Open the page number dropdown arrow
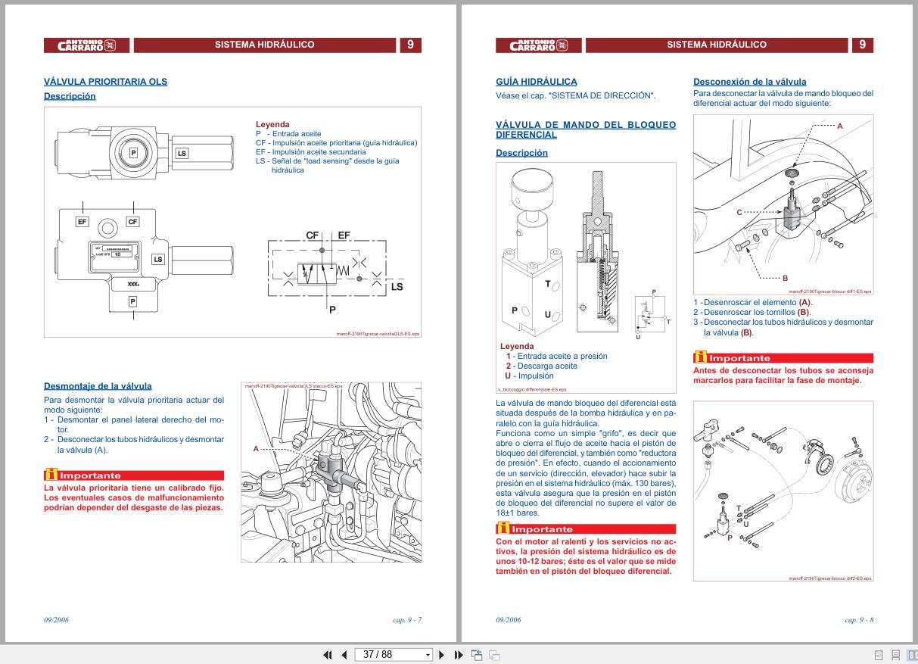The width and height of the screenshot is (918, 664). tap(428, 655)
